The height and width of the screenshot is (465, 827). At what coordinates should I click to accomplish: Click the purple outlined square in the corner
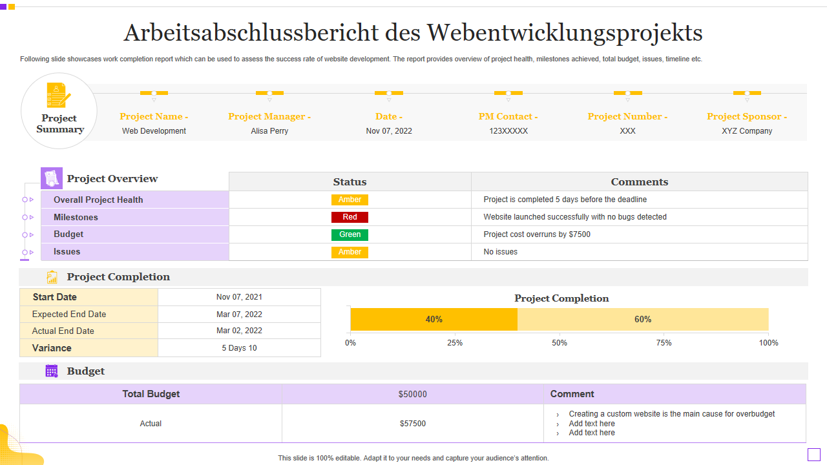[x=813, y=455]
